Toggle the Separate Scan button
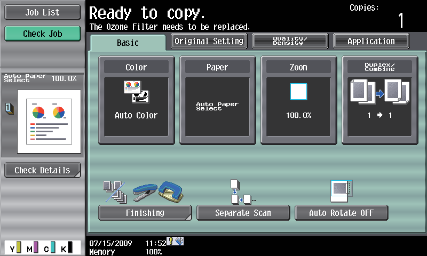Image resolution: width=427 pixels, height=256 pixels. [x=243, y=213]
